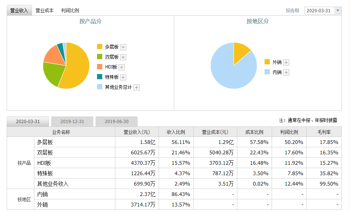Click plus icon next to 内销 legend
The height and width of the screenshot is (212, 350).
pyautogui.click(x=286, y=73)
